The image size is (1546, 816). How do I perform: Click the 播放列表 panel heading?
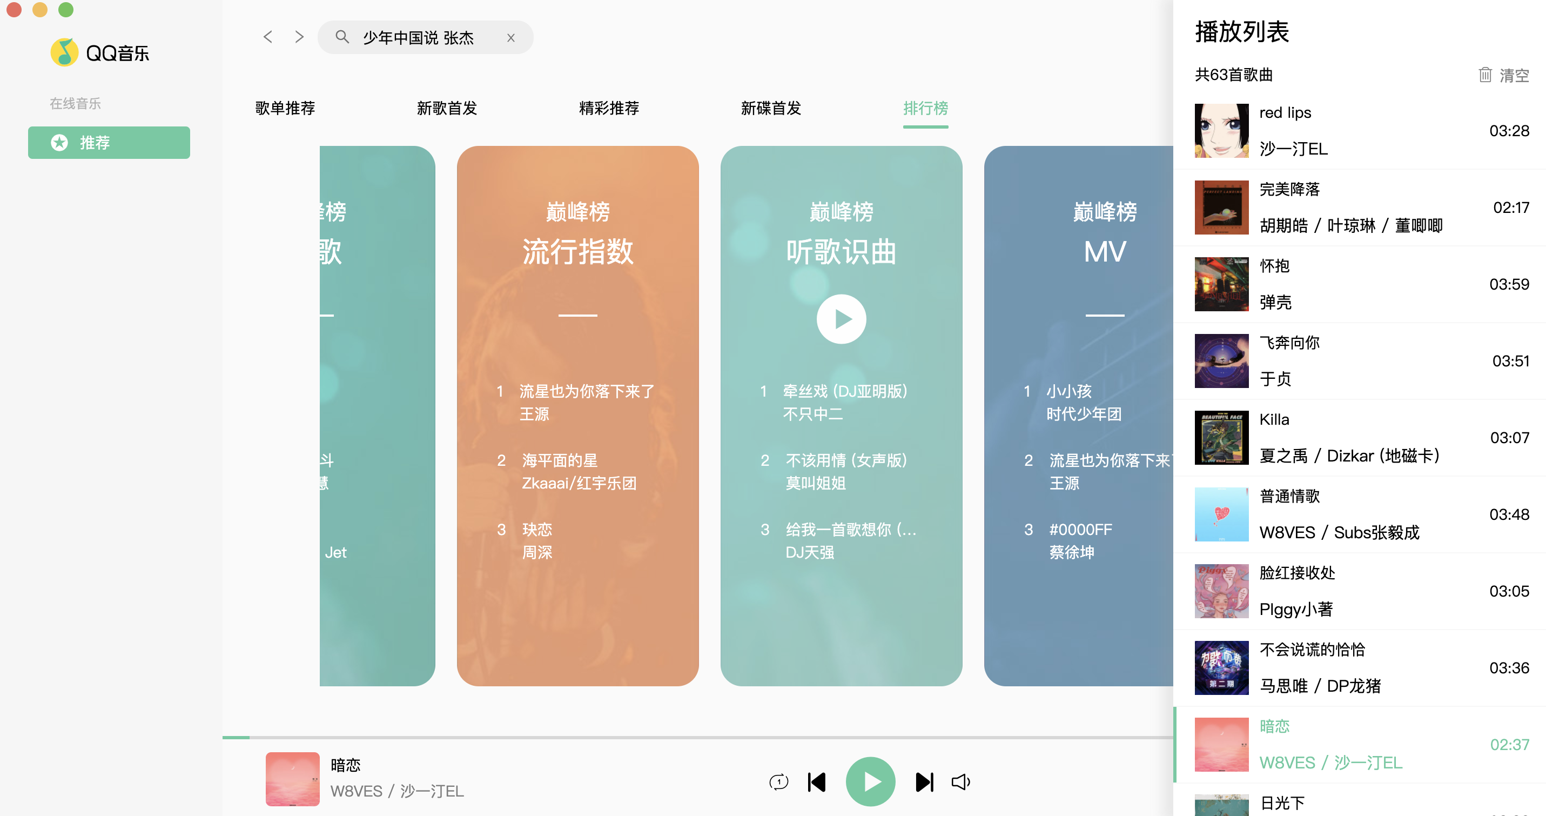pos(1241,32)
